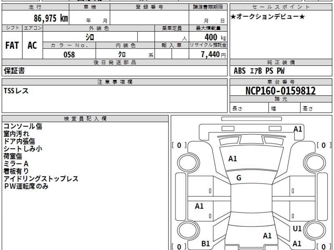This screenshot has height=250, width=334.
Task: Click the 保証書 entry
Action: [14, 71]
